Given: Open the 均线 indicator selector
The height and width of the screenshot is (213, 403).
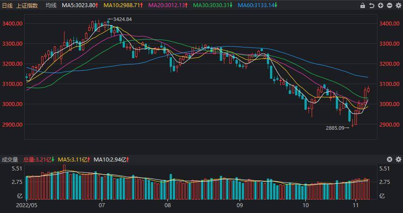Looking at the screenshot, I should (51, 5).
